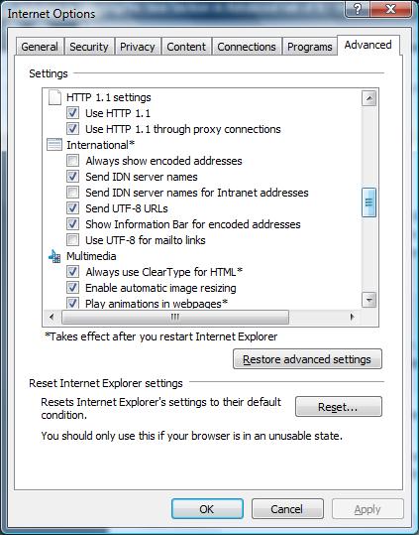Click the International category icon
419x535 pixels.
54,145
